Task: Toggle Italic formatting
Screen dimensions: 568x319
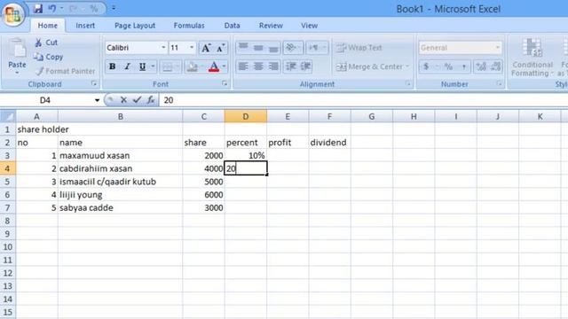Action: click(127, 66)
